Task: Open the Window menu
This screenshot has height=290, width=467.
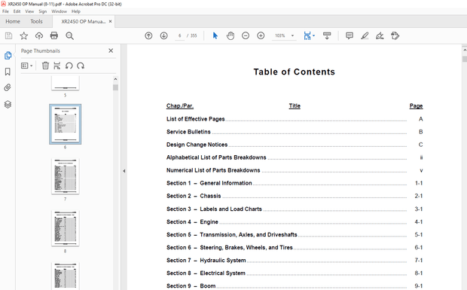Action: click(x=59, y=11)
